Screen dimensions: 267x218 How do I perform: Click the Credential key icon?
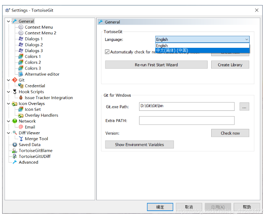click(21, 85)
